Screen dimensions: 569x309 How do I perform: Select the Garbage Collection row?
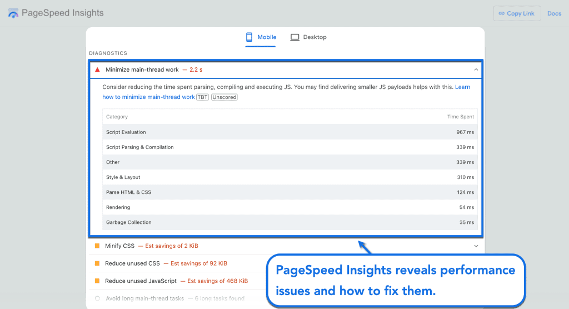[290, 222]
